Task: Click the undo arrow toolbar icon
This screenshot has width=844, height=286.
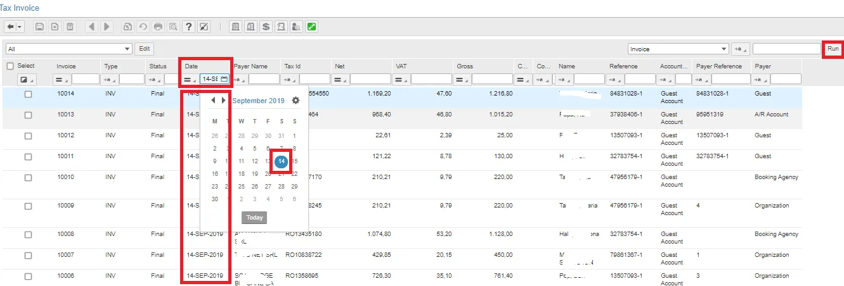Action: 143,27
